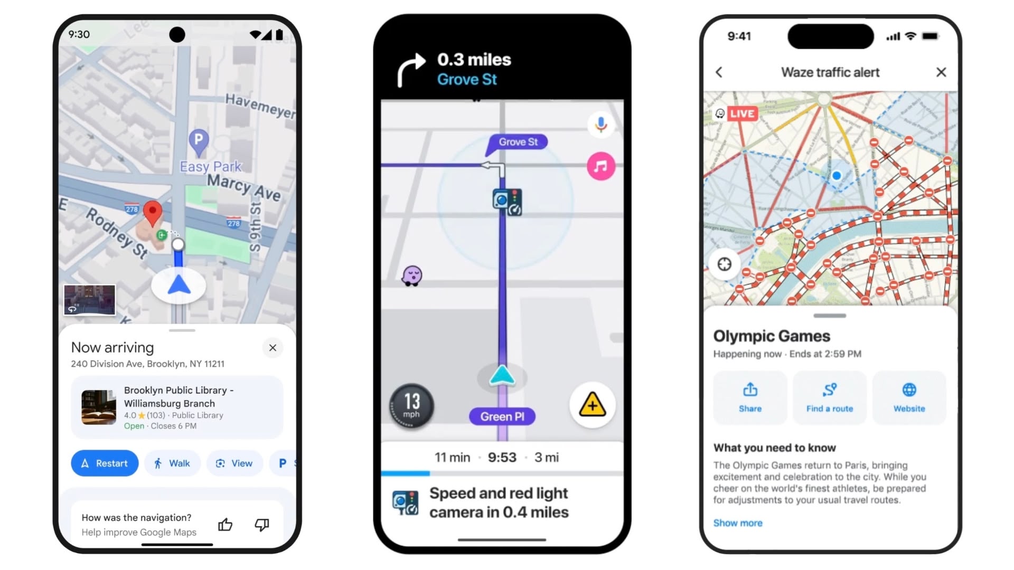1014x570 pixels.
Task: Click the microphone icon in Waze
Action: pos(599,125)
